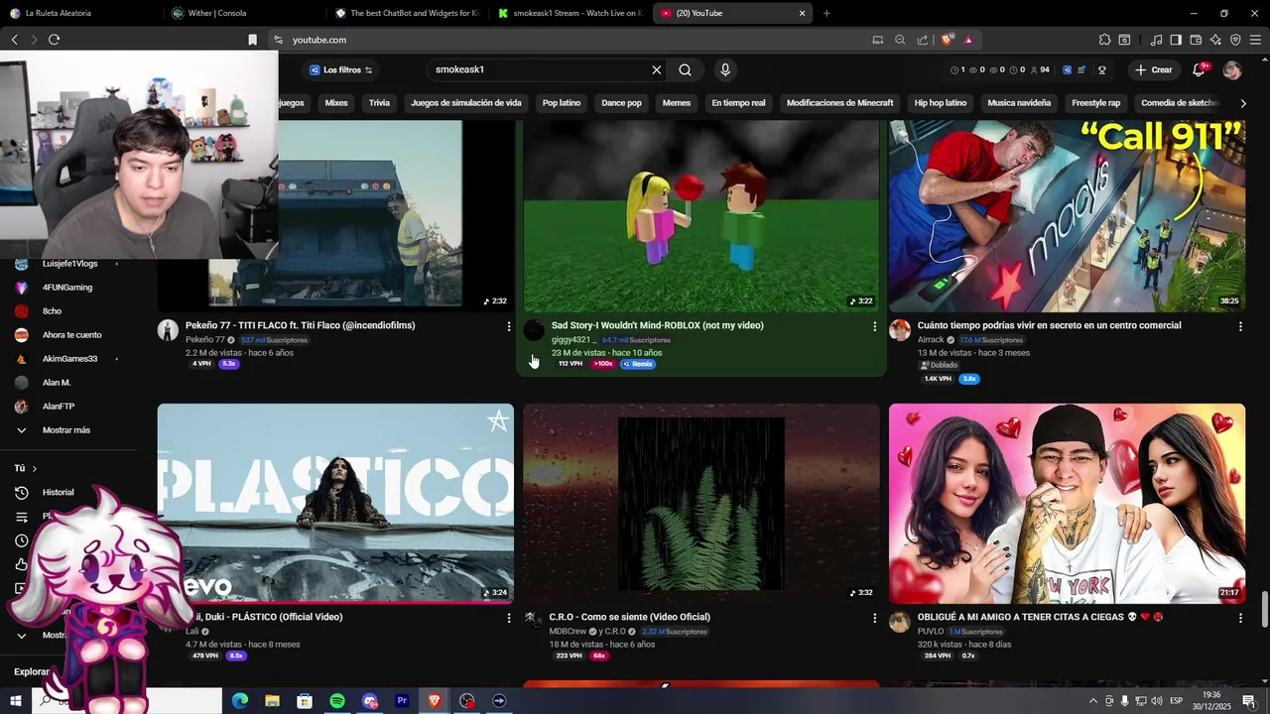Image resolution: width=1270 pixels, height=714 pixels.
Task: Toggle the browser sidebar panel icon
Action: [1176, 40]
